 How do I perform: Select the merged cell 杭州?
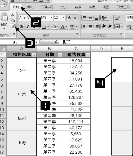tap(22, 118)
